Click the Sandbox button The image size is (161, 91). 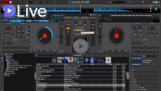coord(93,15)
